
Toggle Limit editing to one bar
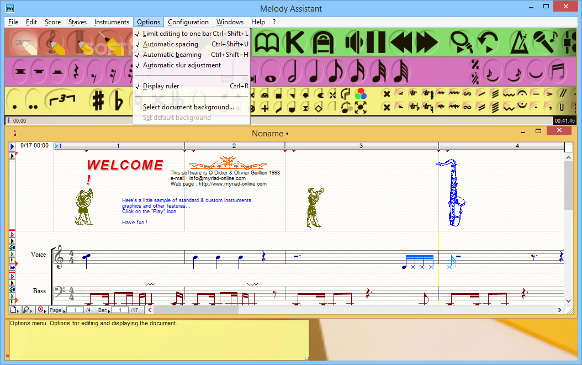pyautogui.click(x=192, y=34)
